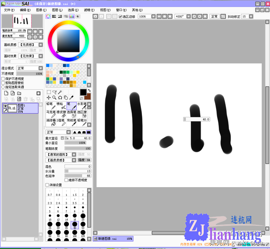Open the 滤镜 menu

tap(89, 10)
